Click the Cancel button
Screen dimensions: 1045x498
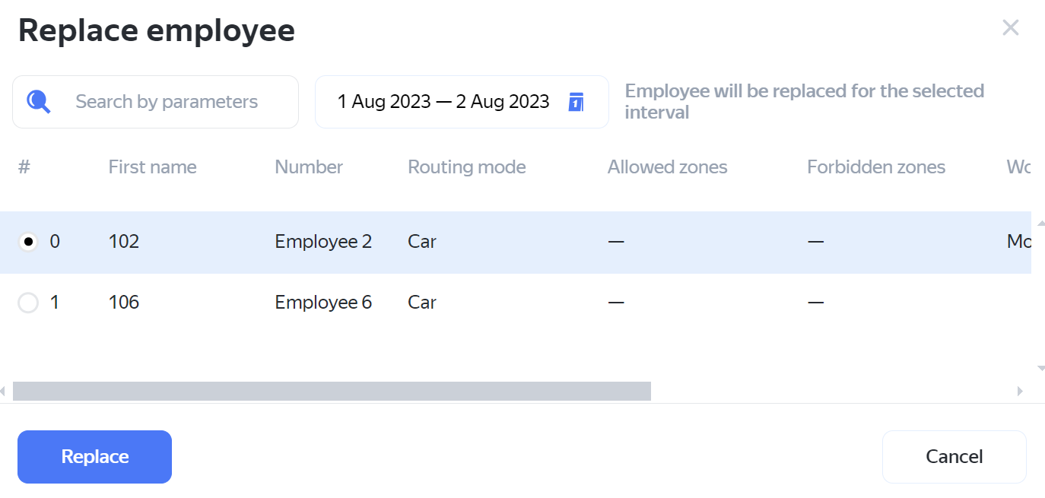(x=954, y=457)
